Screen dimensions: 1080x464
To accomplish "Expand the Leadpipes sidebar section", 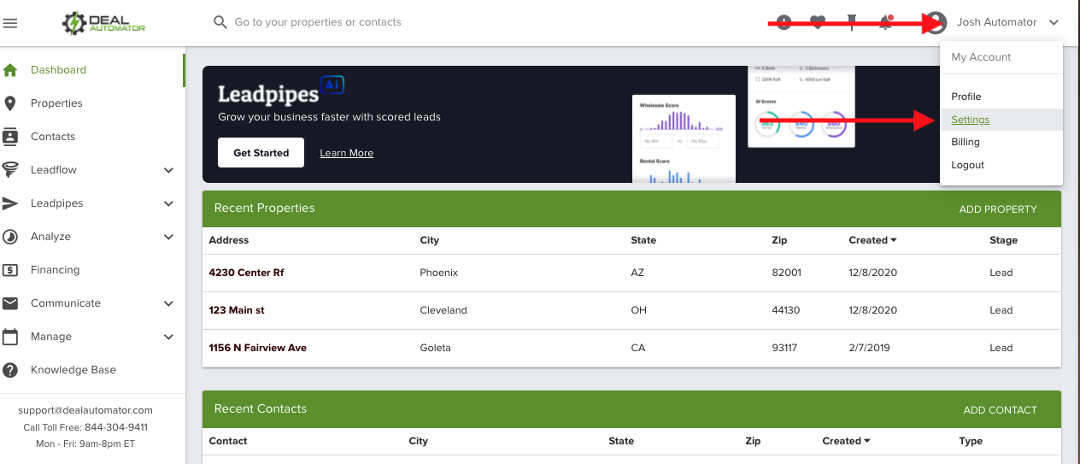I will tap(168, 203).
